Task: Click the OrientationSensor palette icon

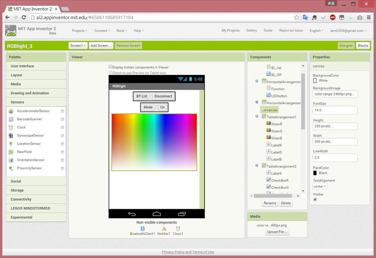Action: pos(11,160)
